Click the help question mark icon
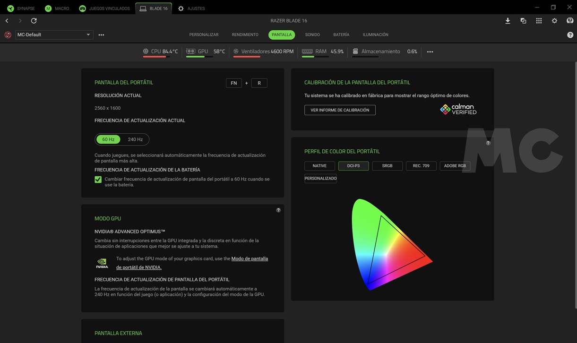Viewport: 577px width, 343px height. [x=570, y=35]
